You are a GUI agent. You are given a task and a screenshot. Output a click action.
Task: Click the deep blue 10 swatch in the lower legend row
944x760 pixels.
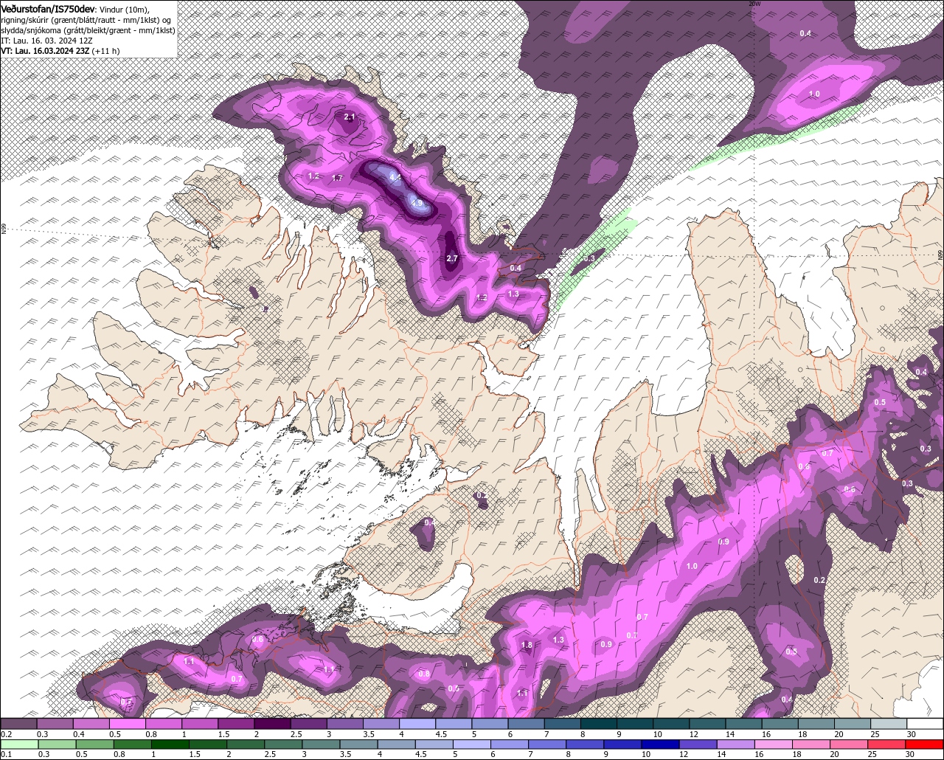tap(659, 745)
